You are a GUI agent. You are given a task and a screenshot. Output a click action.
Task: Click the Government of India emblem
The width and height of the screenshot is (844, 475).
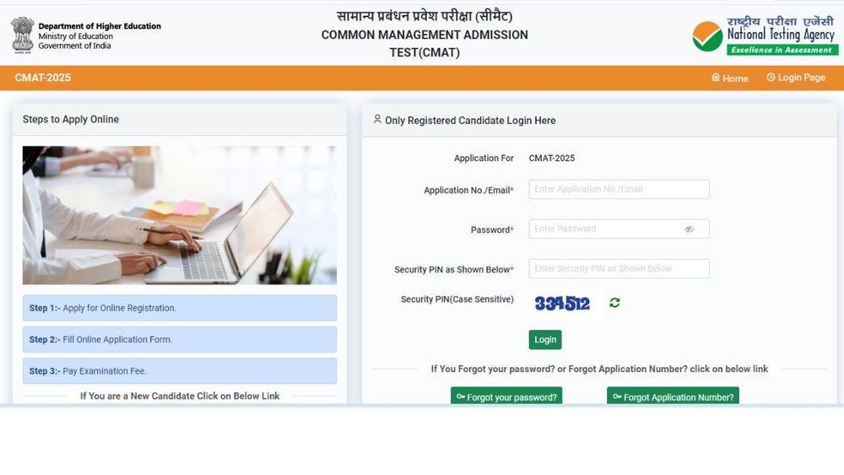22,35
